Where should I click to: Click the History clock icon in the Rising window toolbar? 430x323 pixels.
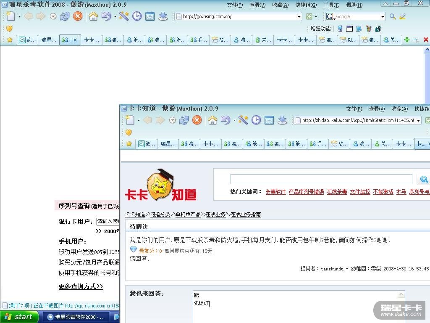point(137,16)
